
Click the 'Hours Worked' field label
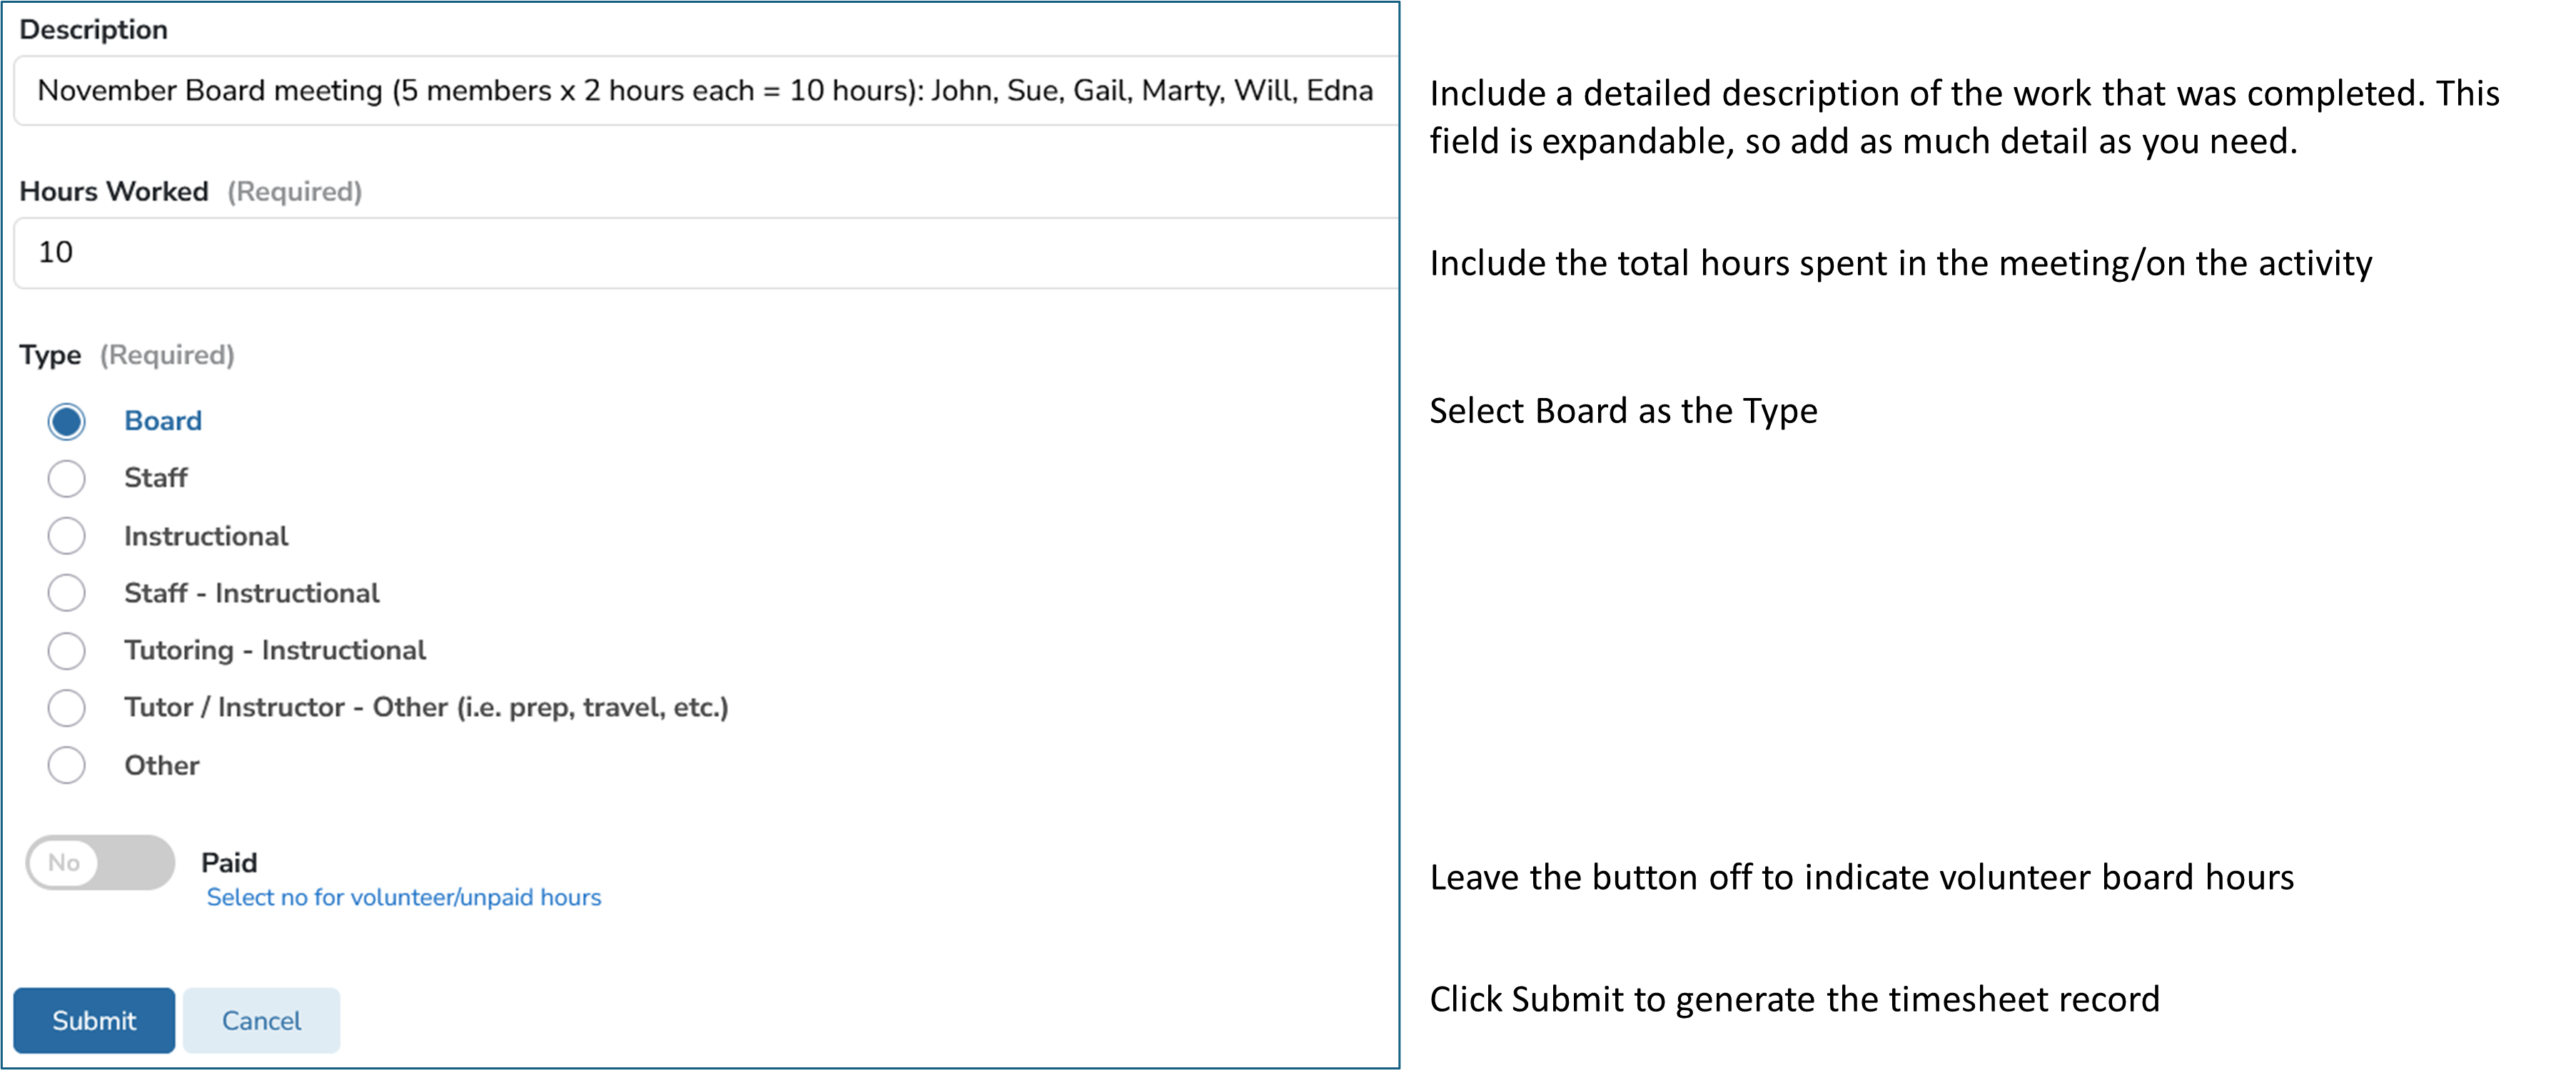[x=114, y=191]
